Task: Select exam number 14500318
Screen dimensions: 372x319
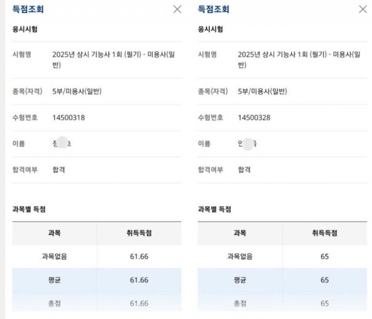Action: tap(69, 118)
